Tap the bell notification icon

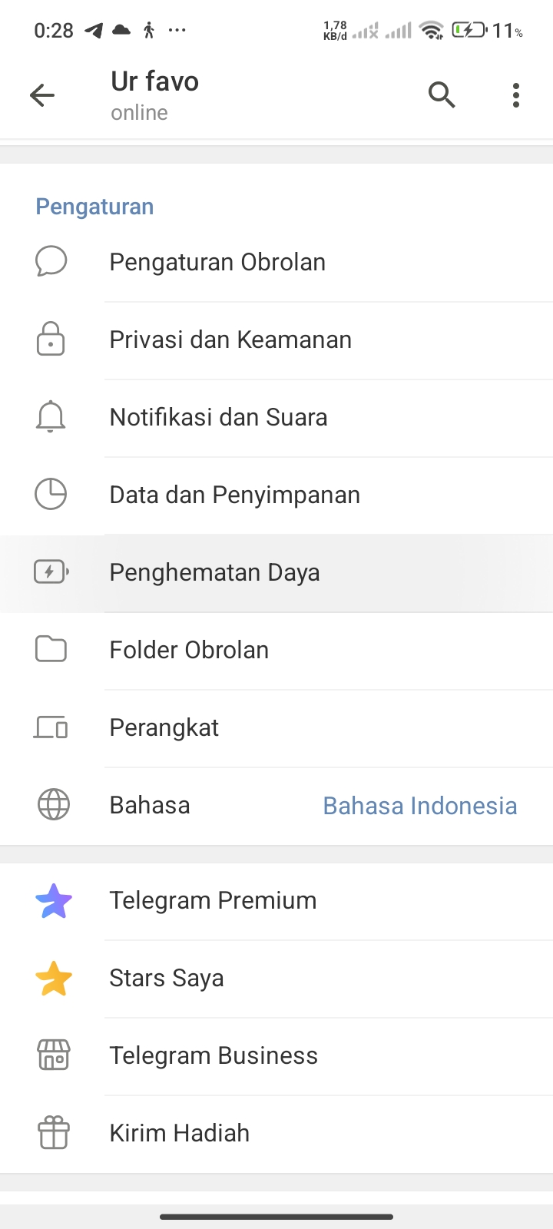pyautogui.click(x=51, y=417)
